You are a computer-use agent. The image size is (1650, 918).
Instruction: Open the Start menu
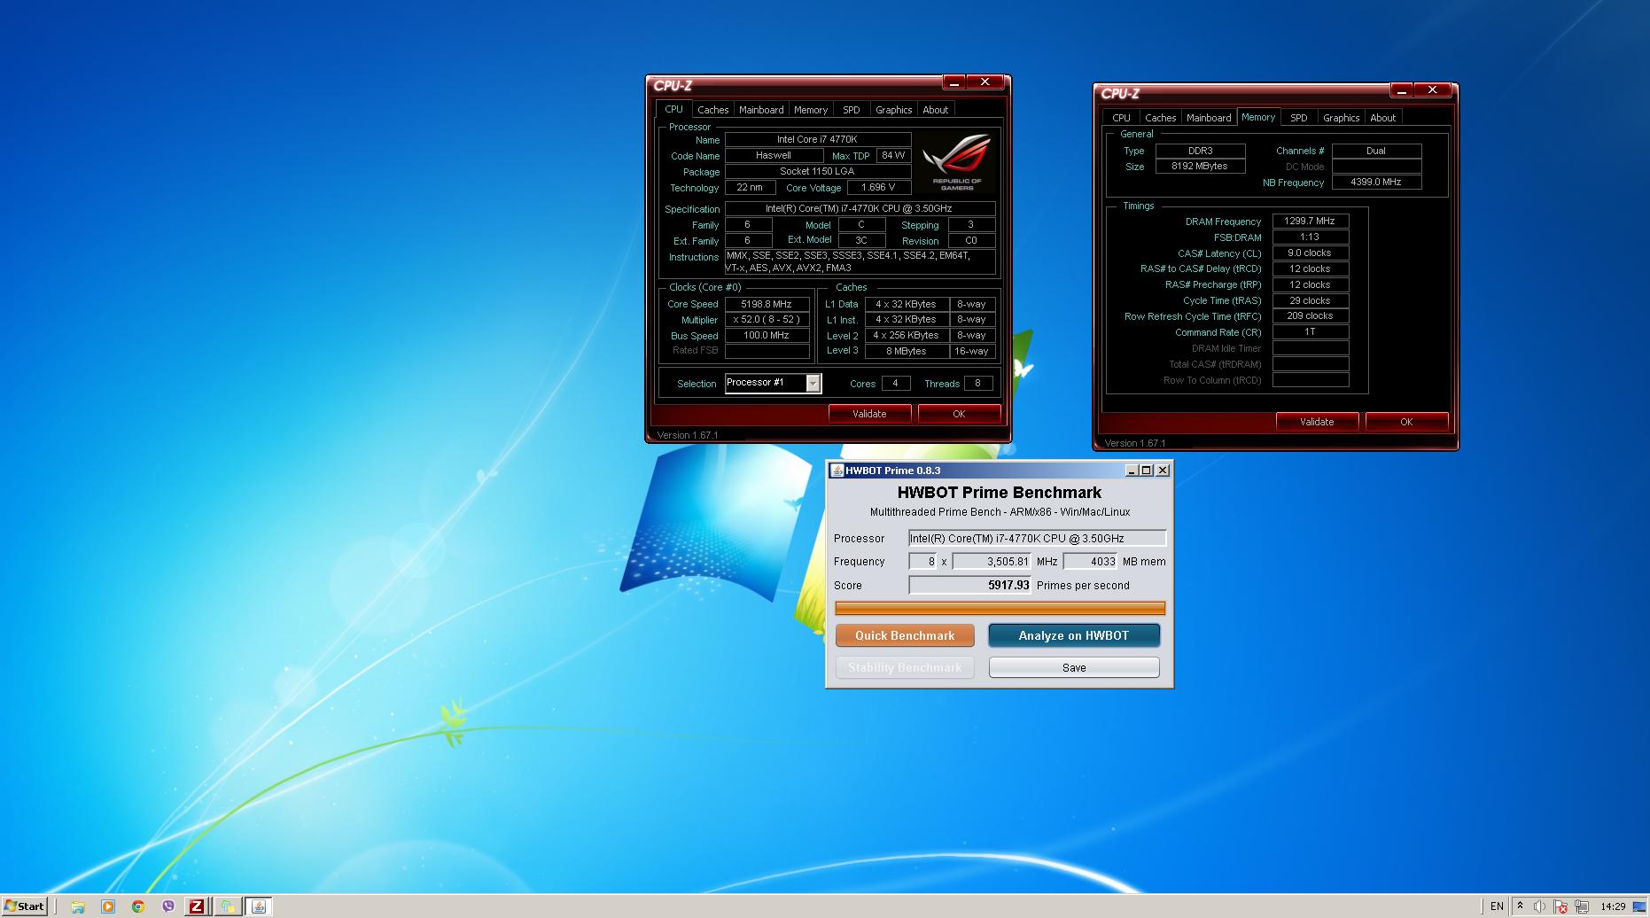[24, 906]
